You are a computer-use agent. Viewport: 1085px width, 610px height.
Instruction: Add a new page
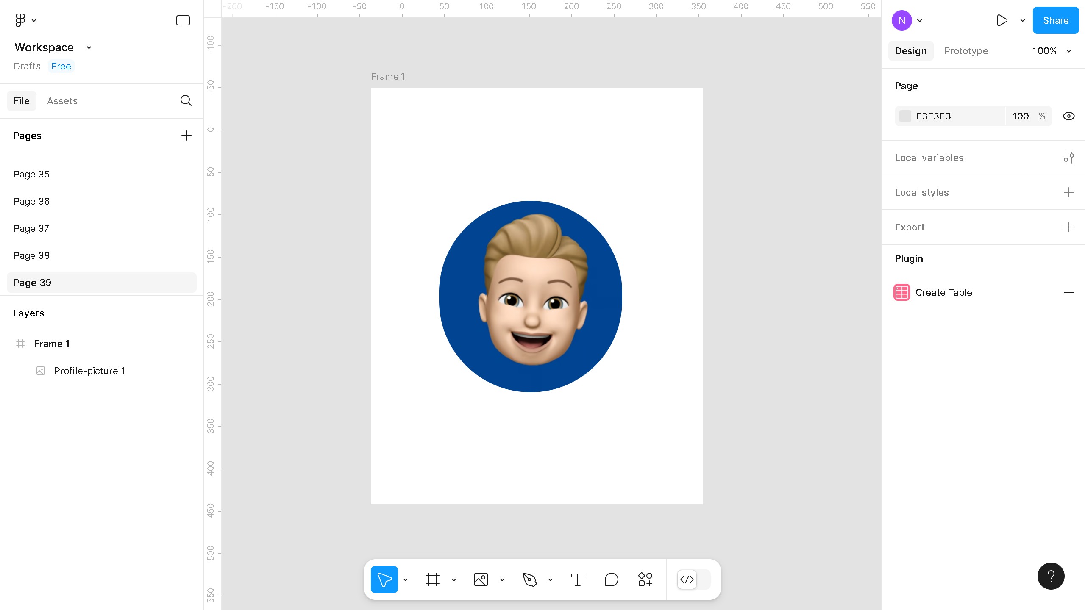tap(186, 136)
